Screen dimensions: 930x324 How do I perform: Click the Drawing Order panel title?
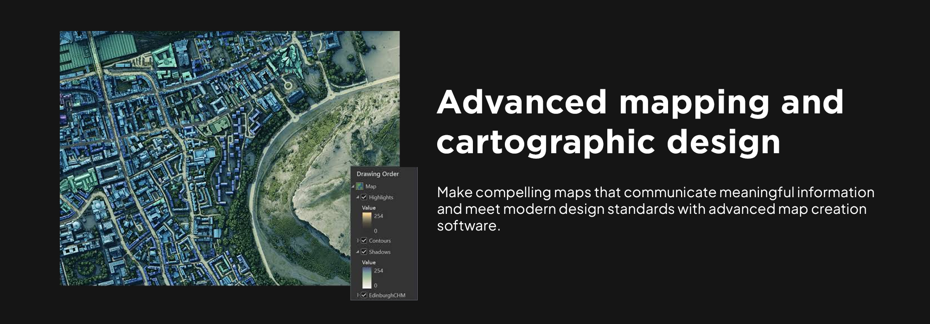377,174
